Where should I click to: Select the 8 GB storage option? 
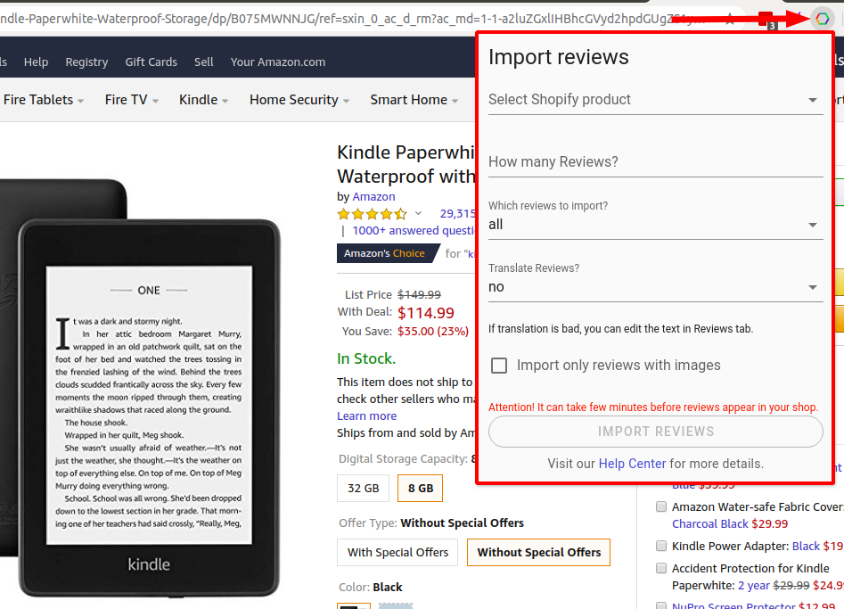pyautogui.click(x=420, y=489)
